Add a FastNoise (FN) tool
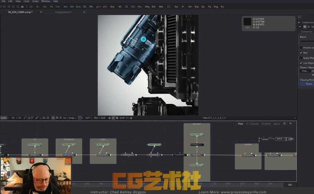Screen dimensions: 314x194 point(51,7)
